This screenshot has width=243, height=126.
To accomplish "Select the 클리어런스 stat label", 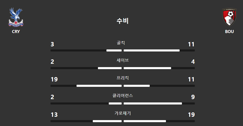I will 123,96.
